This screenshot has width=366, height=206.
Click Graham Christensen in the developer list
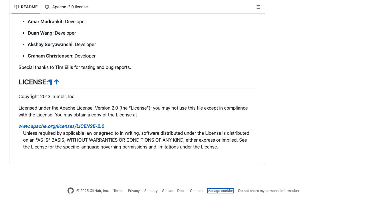tap(50, 56)
